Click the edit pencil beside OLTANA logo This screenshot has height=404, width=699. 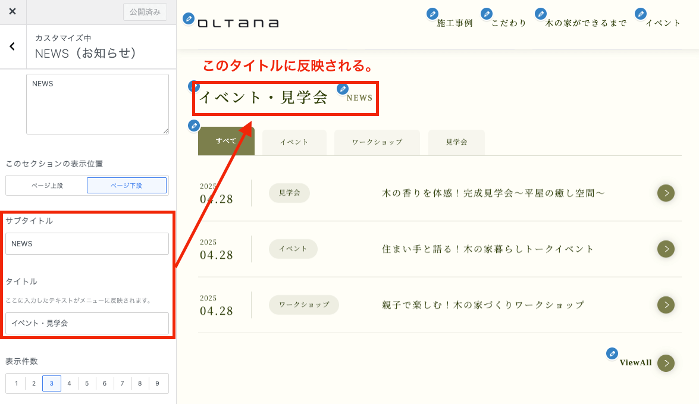click(189, 18)
